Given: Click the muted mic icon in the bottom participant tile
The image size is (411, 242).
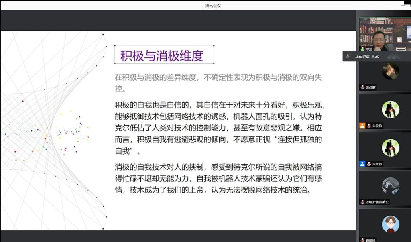Looking at the screenshot, I should pos(362,240).
